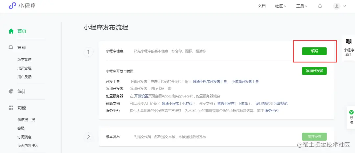Click the 添加开发者 button

(x=314, y=71)
